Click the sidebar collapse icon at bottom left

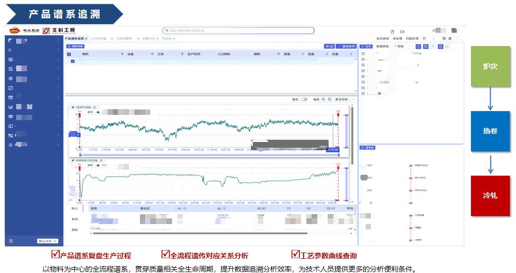point(11,241)
